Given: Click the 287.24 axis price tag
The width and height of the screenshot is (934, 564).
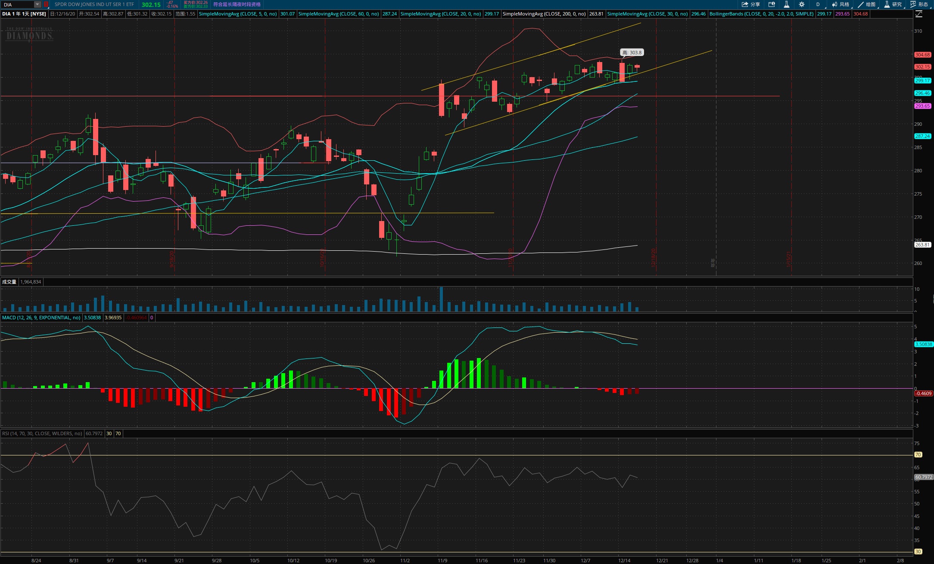Looking at the screenshot, I should 922,136.
